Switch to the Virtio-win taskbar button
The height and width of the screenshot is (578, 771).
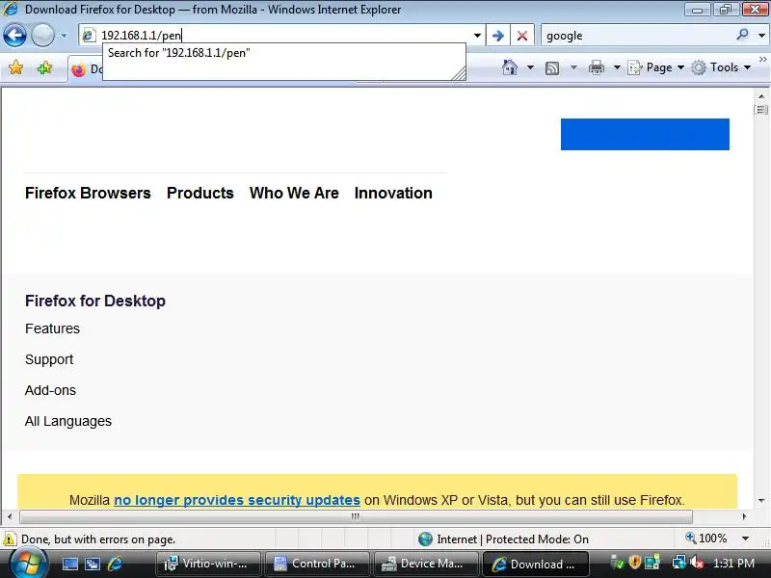coord(208,564)
